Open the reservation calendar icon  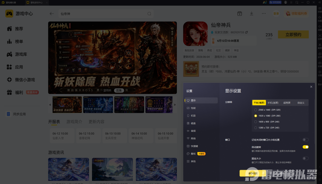pyautogui.click(x=240, y=13)
